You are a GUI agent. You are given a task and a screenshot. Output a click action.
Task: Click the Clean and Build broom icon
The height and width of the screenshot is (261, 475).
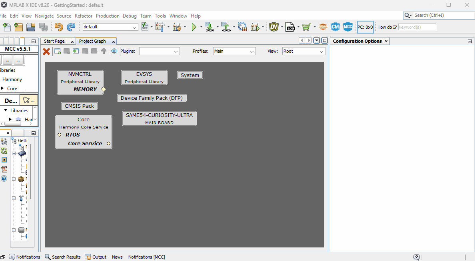click(x=177, y=27)
